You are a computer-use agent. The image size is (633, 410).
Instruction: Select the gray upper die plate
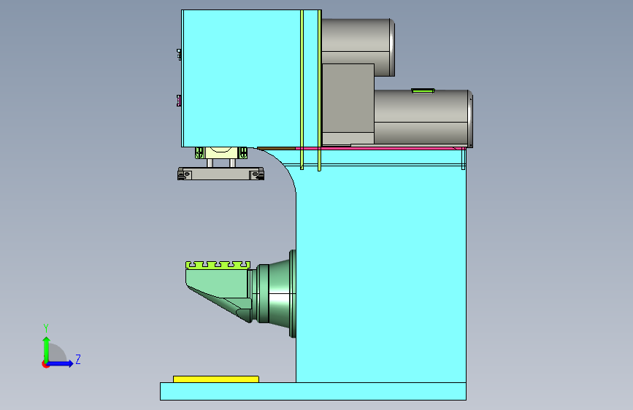coord(220,174)
